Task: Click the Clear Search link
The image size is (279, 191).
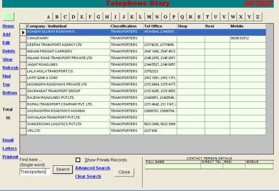Action: 88,176
